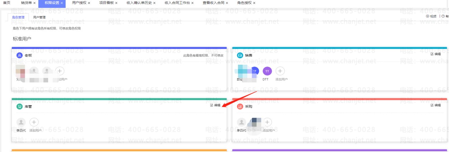Close the 查看收入合同 tab
This screenshot has width=449, height=152.
point(227,3)
